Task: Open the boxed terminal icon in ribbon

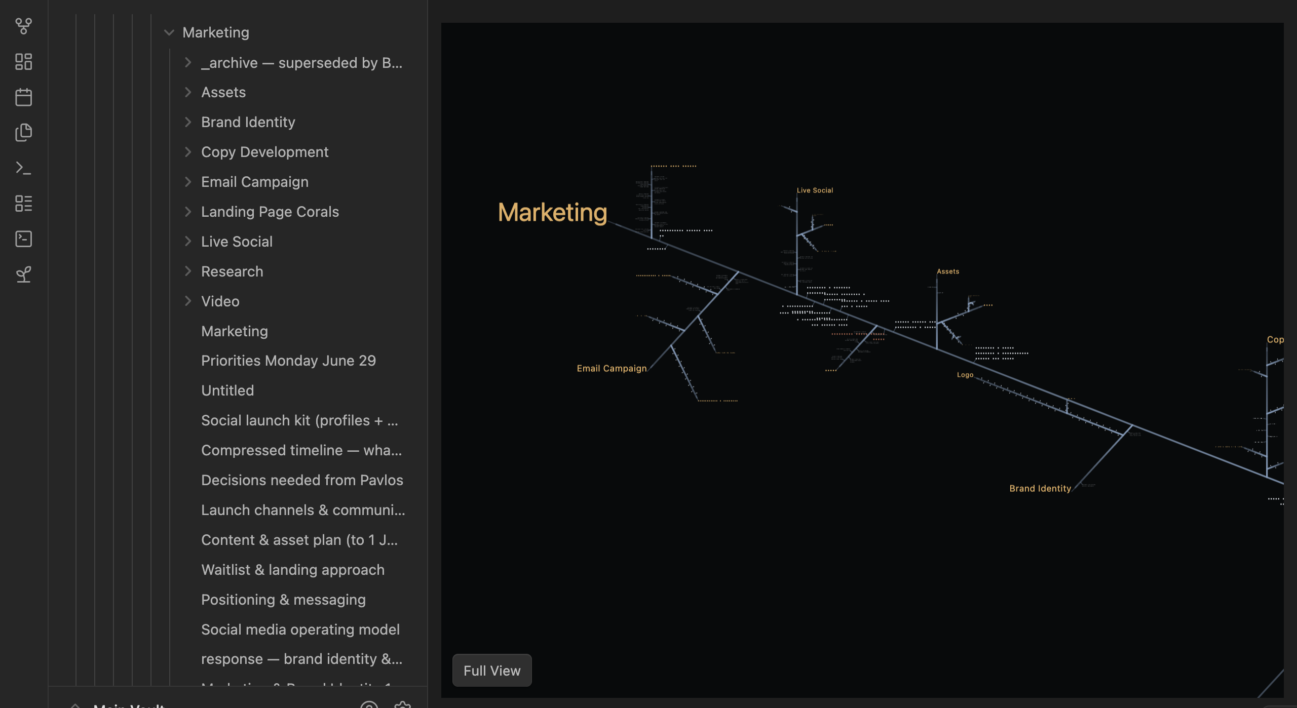Action: [x=23, y=239]
